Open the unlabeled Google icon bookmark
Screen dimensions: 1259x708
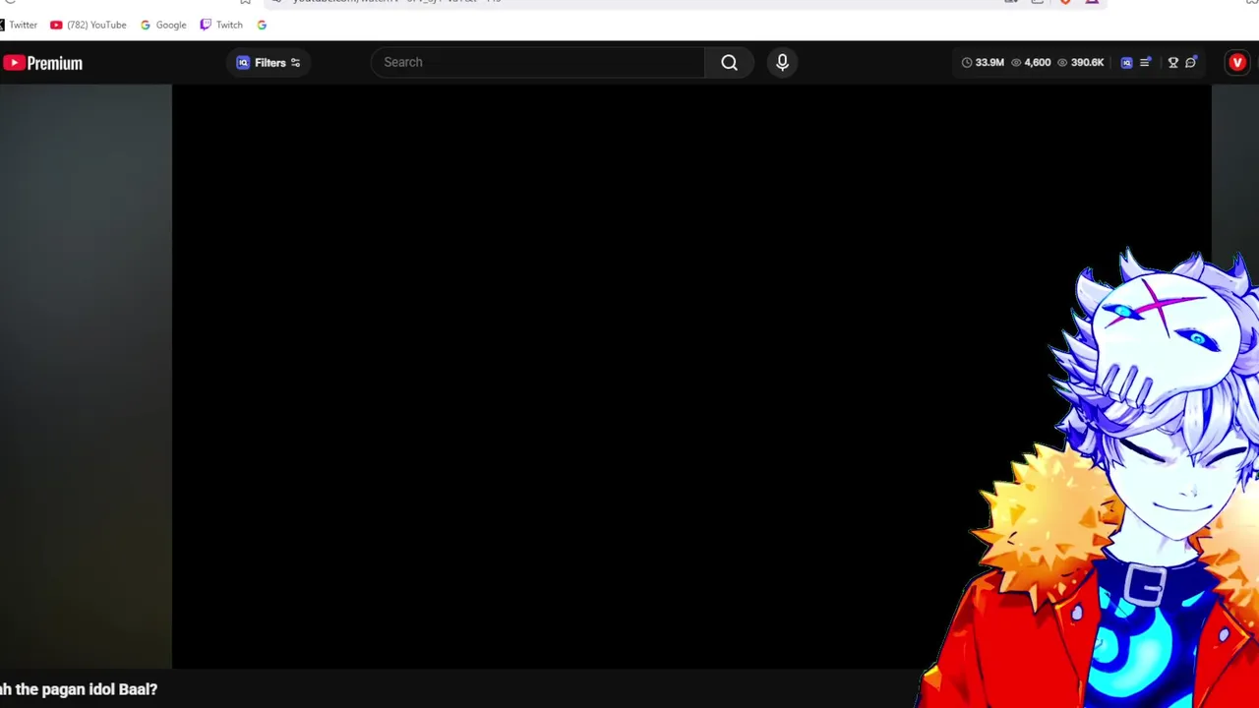coord(262,25)
